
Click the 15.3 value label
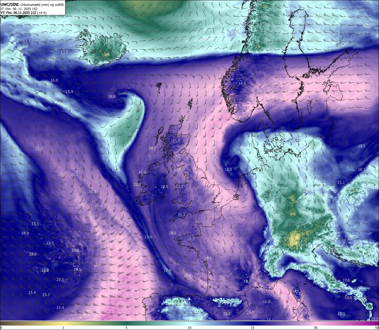[46, 294]
